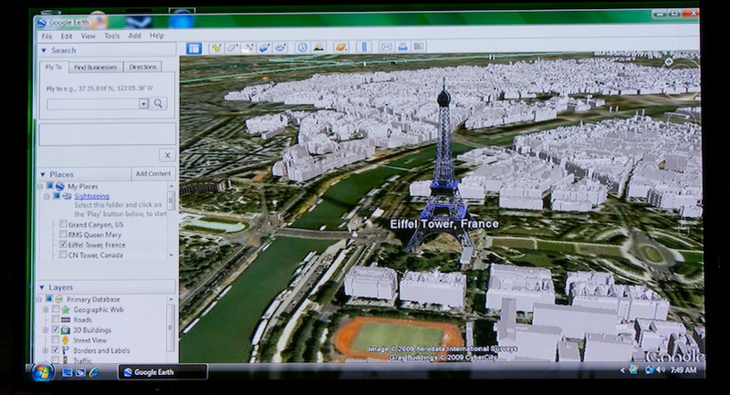This screenshot has width=730, height=395.
Task: Collapse the Places panel triangle
Action: tap(43, 174)
